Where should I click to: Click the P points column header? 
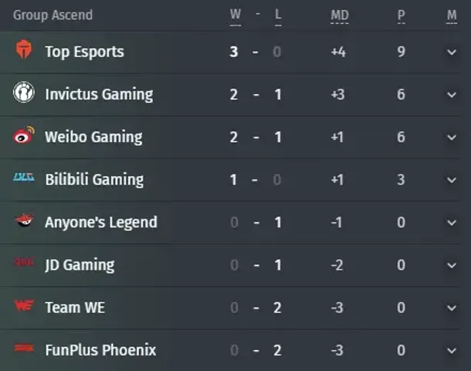tap(402, 15)
